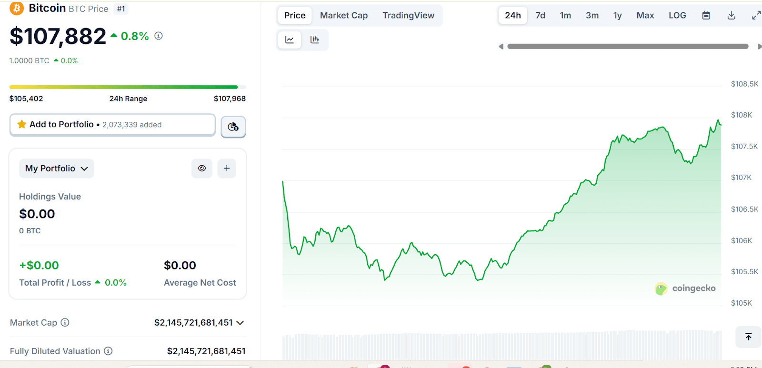This screenshot has height=368, width=762.
Task: Select the 3m time range
Action: (x=592, y=15)
